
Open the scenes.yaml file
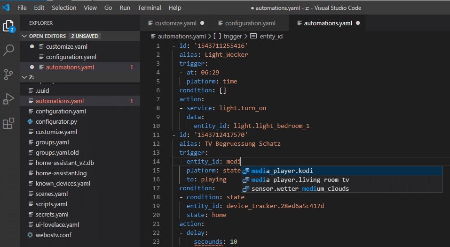click(x=80, y=194)
